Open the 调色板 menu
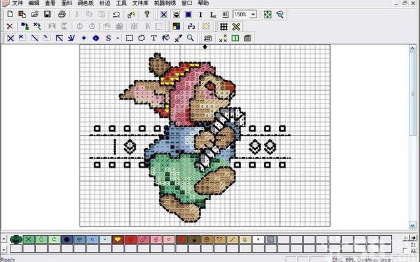The height and width of the screenshot is (262, 420). (x=86, y=3)
